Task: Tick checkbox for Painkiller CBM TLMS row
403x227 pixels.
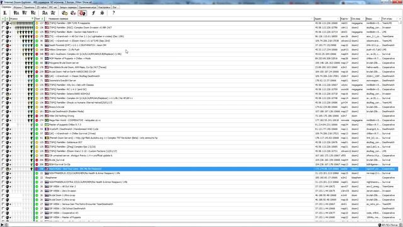Action: click(x=3, y=23)
